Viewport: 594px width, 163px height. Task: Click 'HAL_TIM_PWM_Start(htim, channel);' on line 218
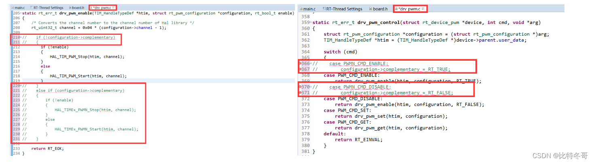88,76
